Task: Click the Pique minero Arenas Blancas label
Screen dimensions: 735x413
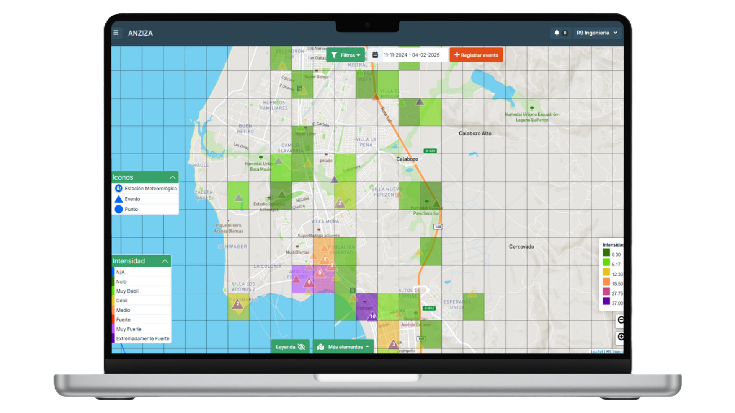Action: (x=229, y=228)
